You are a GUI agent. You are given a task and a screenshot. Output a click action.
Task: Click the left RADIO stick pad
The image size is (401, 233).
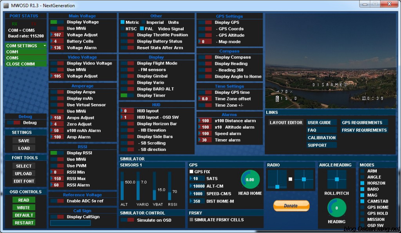coord(277,179)
